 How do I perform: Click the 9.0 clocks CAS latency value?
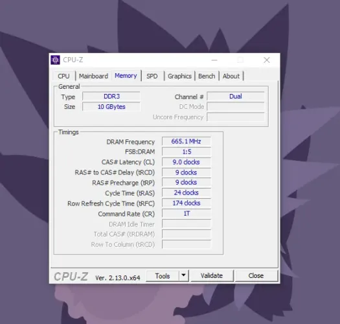point(187,162)
